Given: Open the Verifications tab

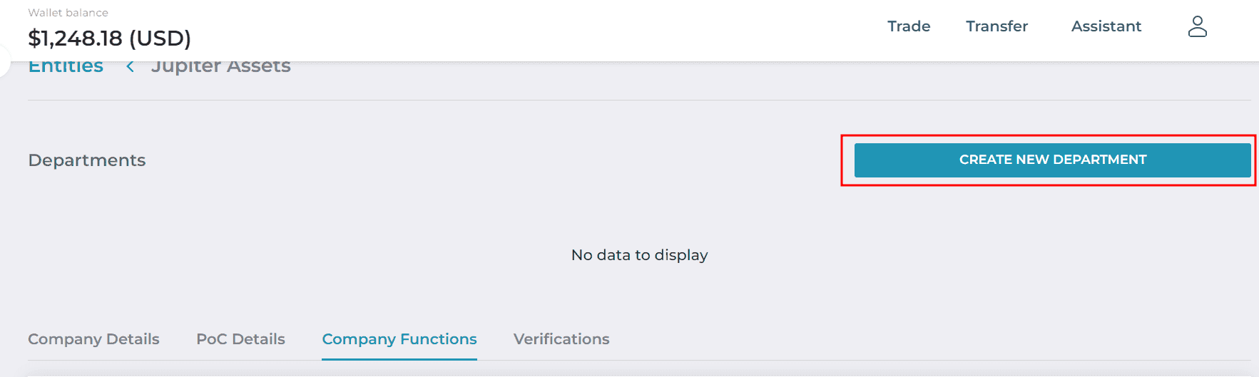Looking at the screenshot, I should (x=561, y=339).
